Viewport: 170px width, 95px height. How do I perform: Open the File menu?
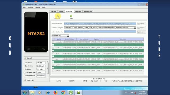pos(24,7)
